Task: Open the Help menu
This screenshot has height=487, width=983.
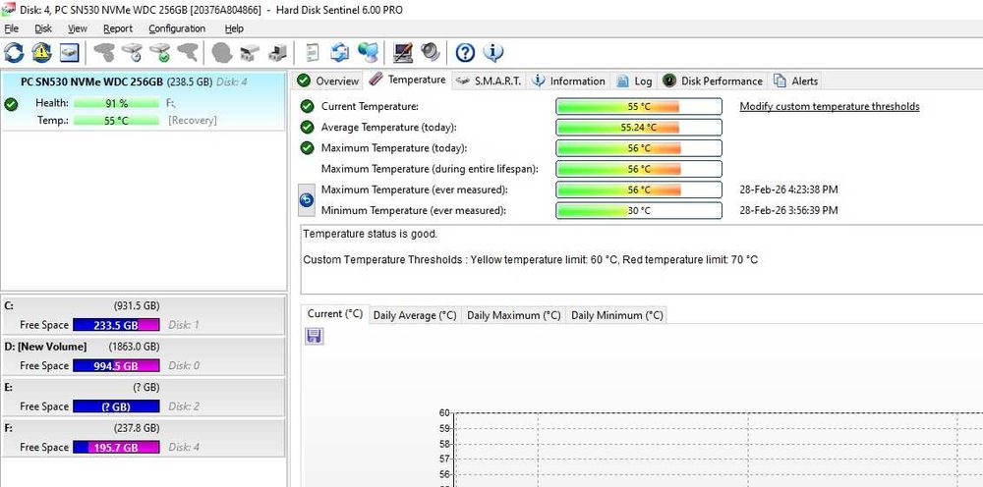Action: click(x=234, y=28)
